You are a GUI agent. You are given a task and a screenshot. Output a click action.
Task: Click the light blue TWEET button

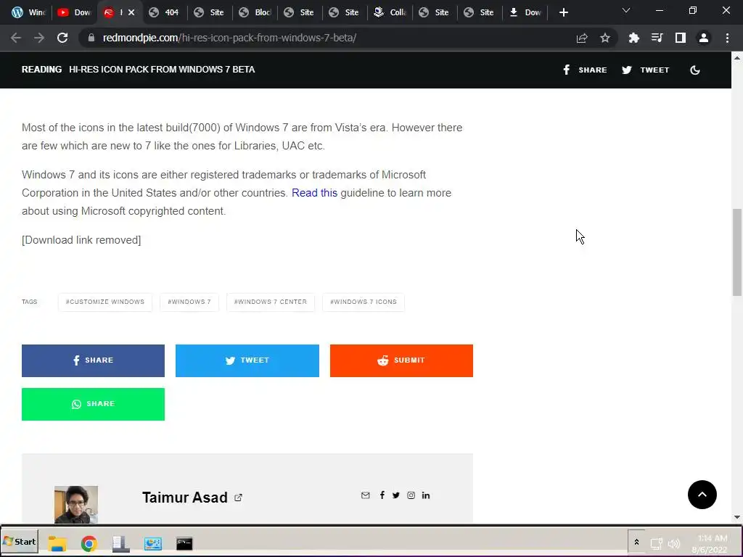tap(247, 360)
